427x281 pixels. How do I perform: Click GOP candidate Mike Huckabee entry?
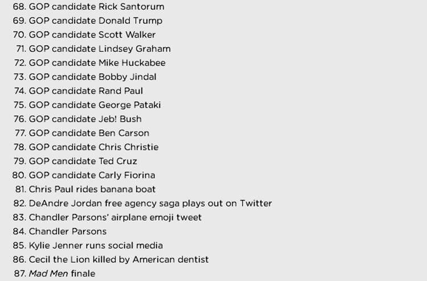[x=90, y=63]
